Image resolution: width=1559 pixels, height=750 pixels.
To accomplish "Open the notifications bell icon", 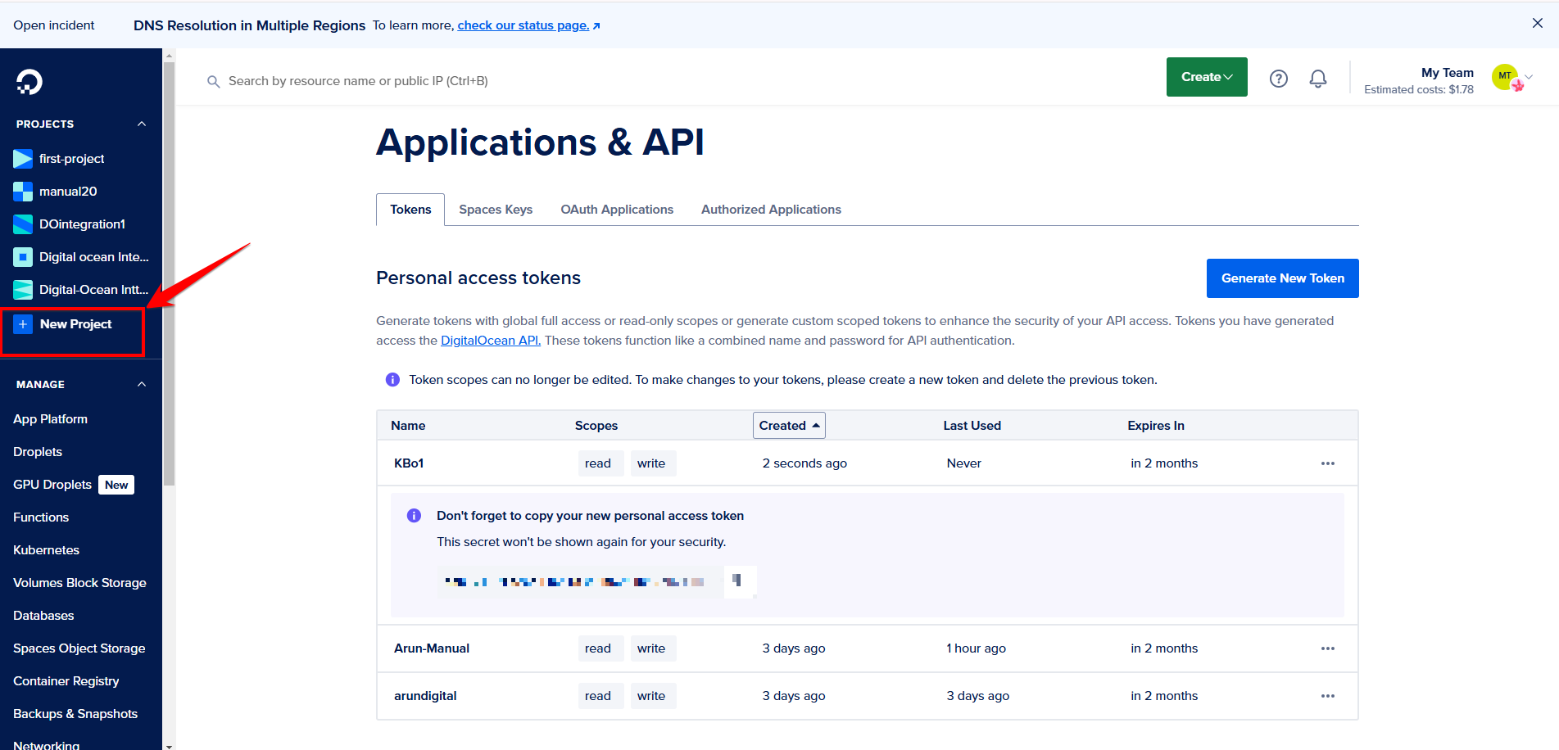I will [1317, 79].
